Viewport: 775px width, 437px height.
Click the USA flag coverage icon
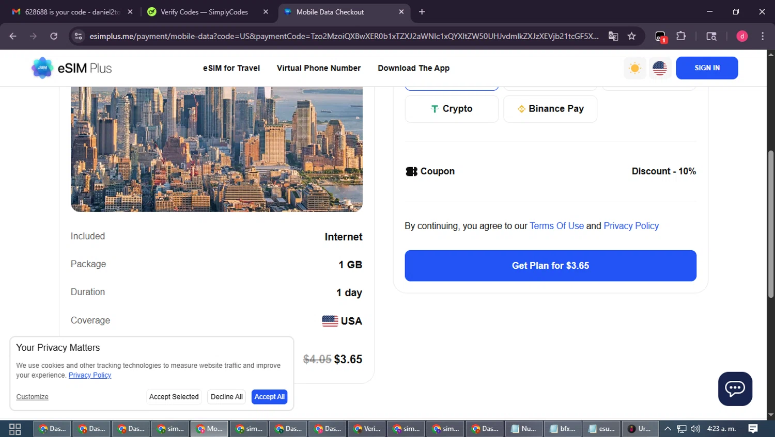coord(330,321)
